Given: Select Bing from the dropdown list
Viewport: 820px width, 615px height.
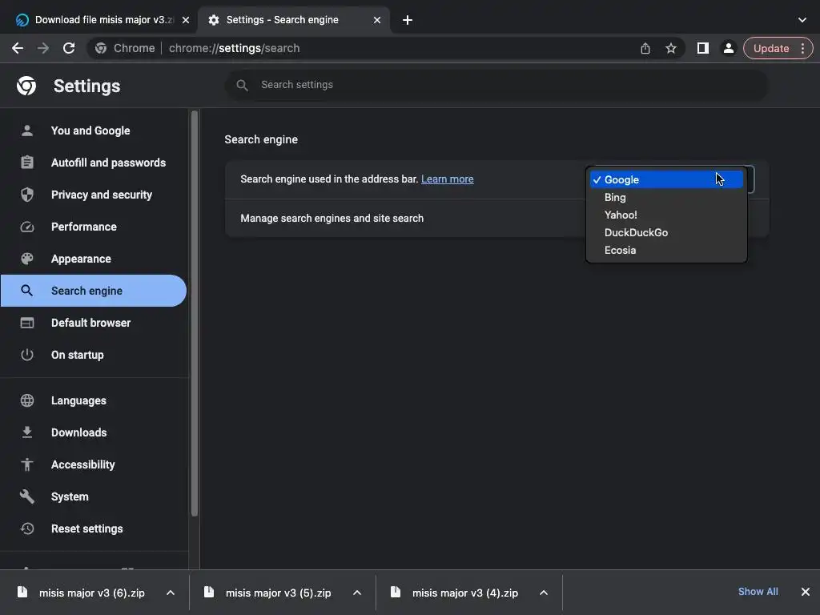Looking at the screenshot, I should [615, 197].
